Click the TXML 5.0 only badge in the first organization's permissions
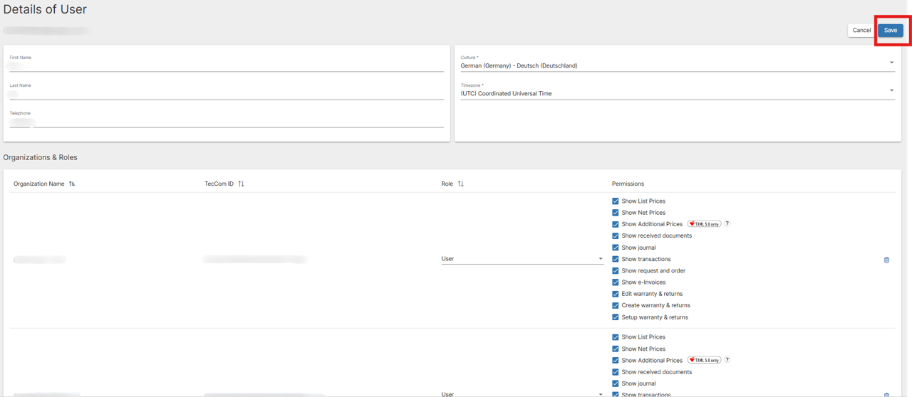 [704, 223]
